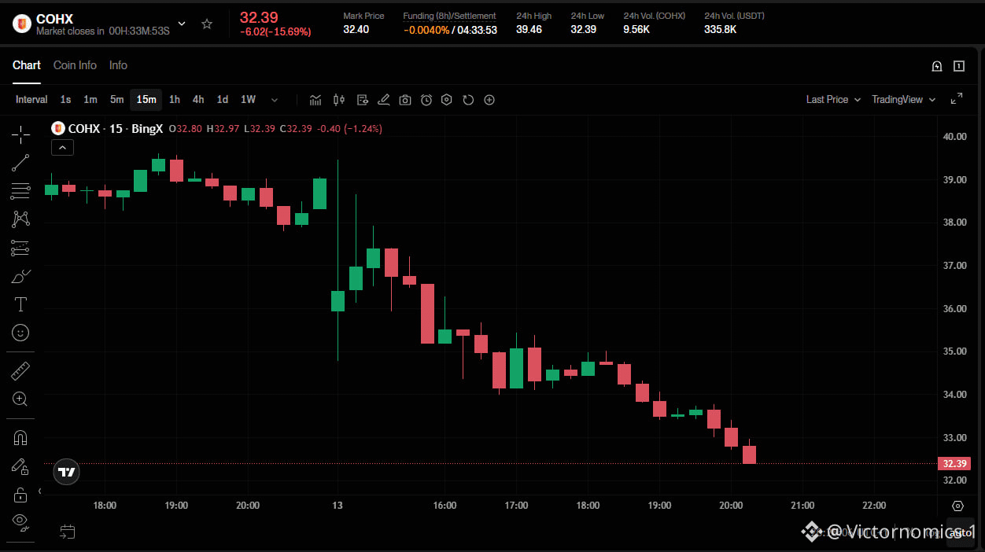
Task: Take a chart snapshot with camera icon
Action: (405, 100)
